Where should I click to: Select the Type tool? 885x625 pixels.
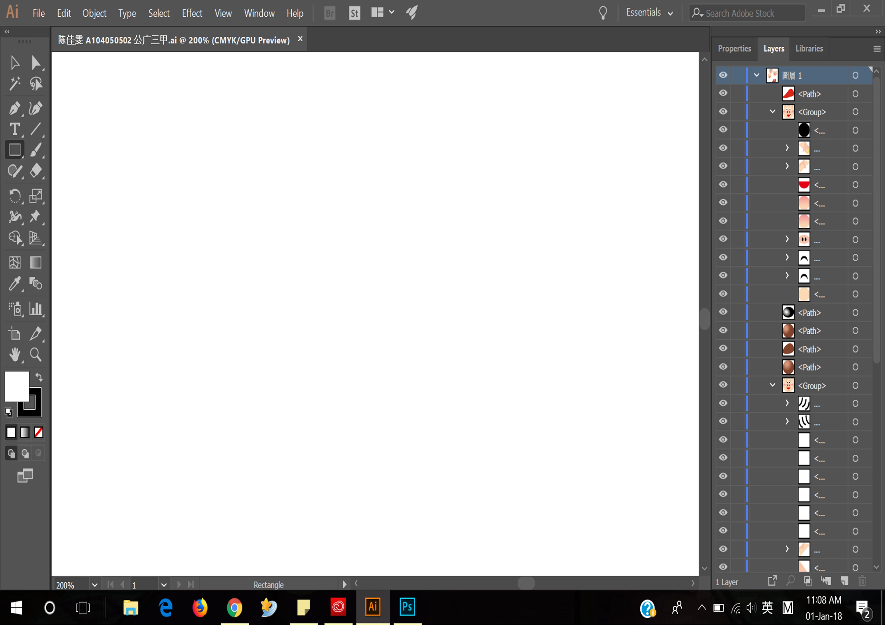[15, 129]
